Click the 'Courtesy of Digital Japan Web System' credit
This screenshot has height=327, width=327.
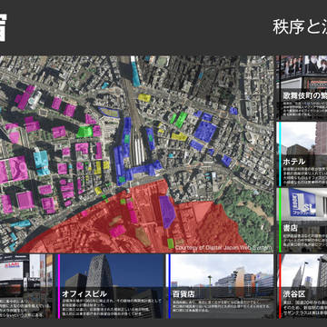click(223, 248)
